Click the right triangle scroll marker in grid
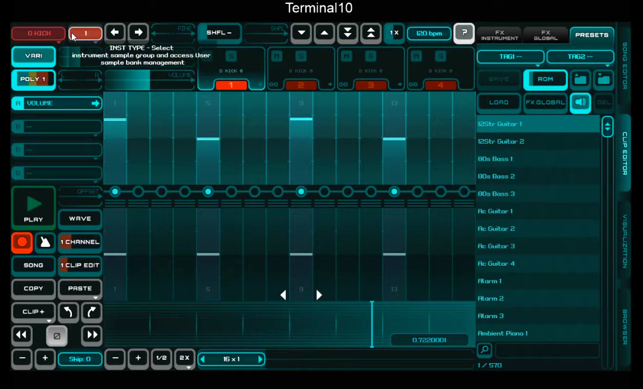 click(x=319, y=295)
